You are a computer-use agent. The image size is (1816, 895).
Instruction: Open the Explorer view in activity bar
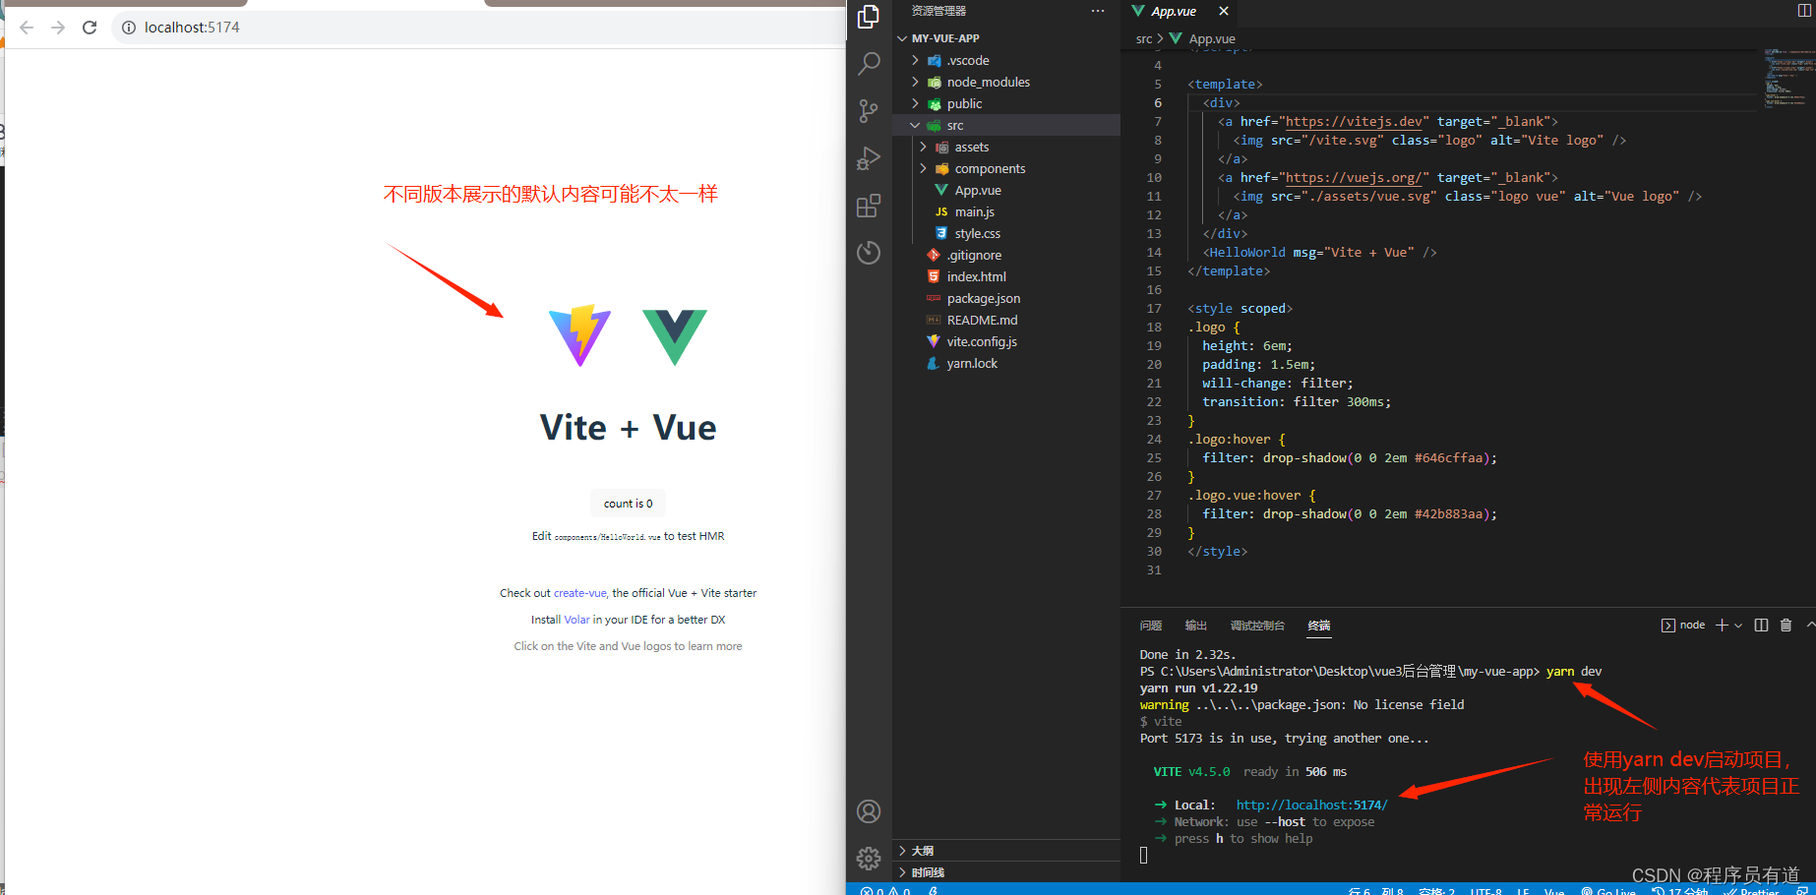click(x=869, y=17)
